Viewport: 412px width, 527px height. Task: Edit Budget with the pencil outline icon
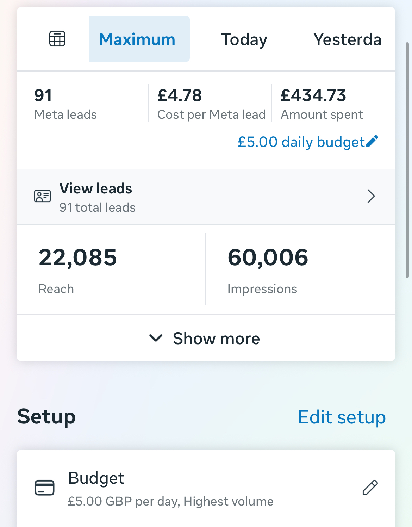[370, 488]
